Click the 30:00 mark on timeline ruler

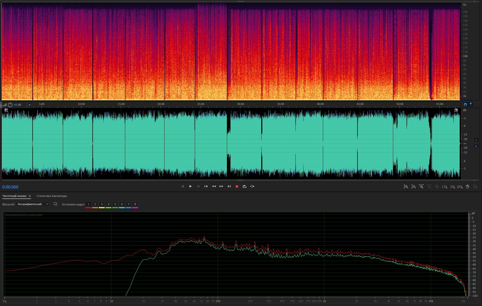click(x=240, y=104)
